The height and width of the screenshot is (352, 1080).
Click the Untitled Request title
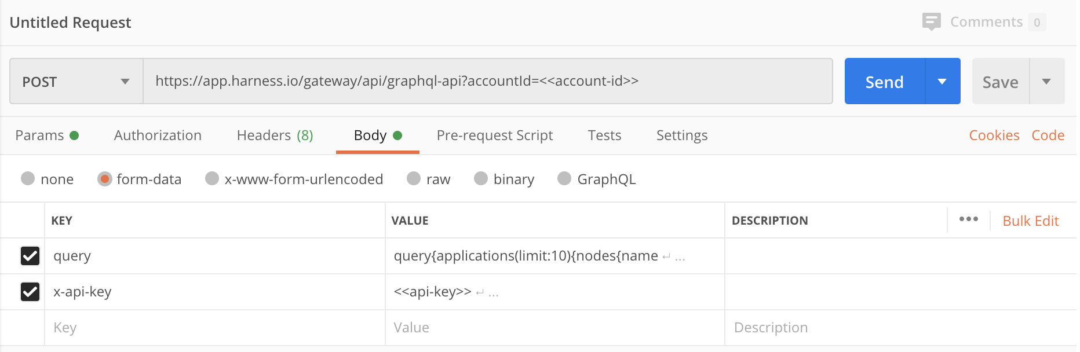click(71, 23)
